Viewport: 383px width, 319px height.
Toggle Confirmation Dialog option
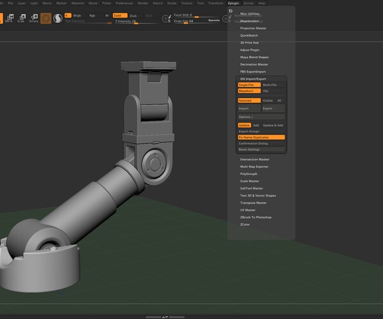pos(261,144)
